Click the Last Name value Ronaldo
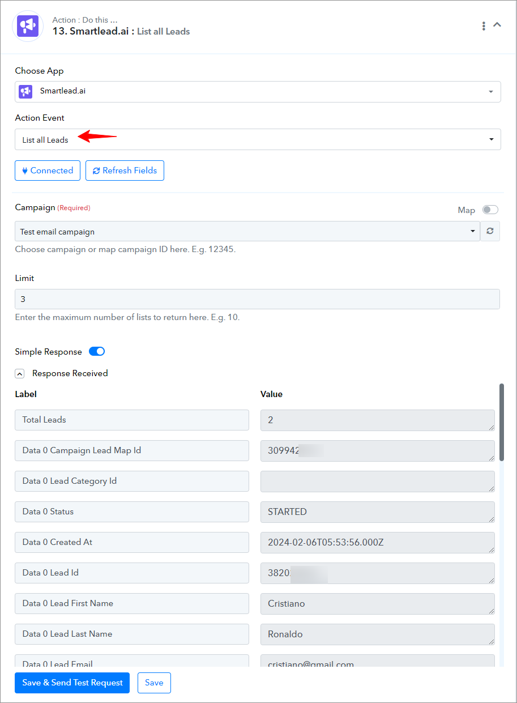 click(x=378, y=634)
